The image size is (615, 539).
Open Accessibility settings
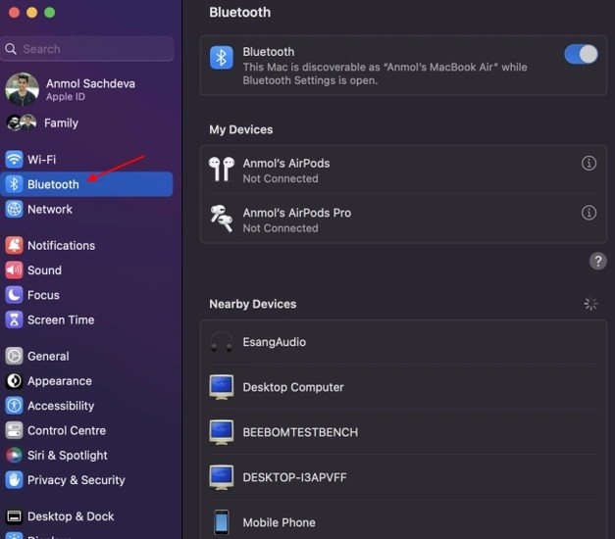86,406
